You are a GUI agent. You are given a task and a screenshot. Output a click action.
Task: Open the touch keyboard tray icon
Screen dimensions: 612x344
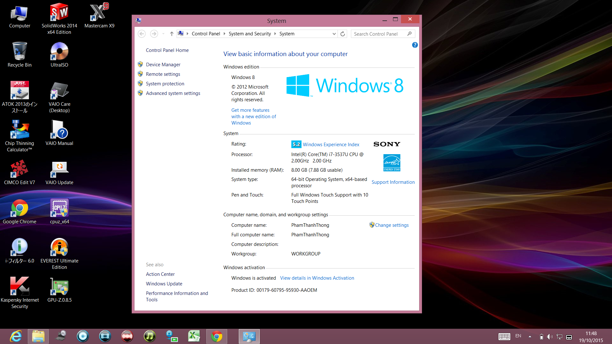[504, 337]
